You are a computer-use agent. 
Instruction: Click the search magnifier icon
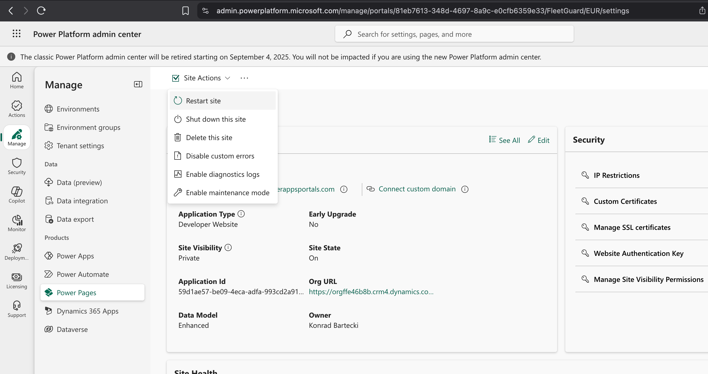347,34
